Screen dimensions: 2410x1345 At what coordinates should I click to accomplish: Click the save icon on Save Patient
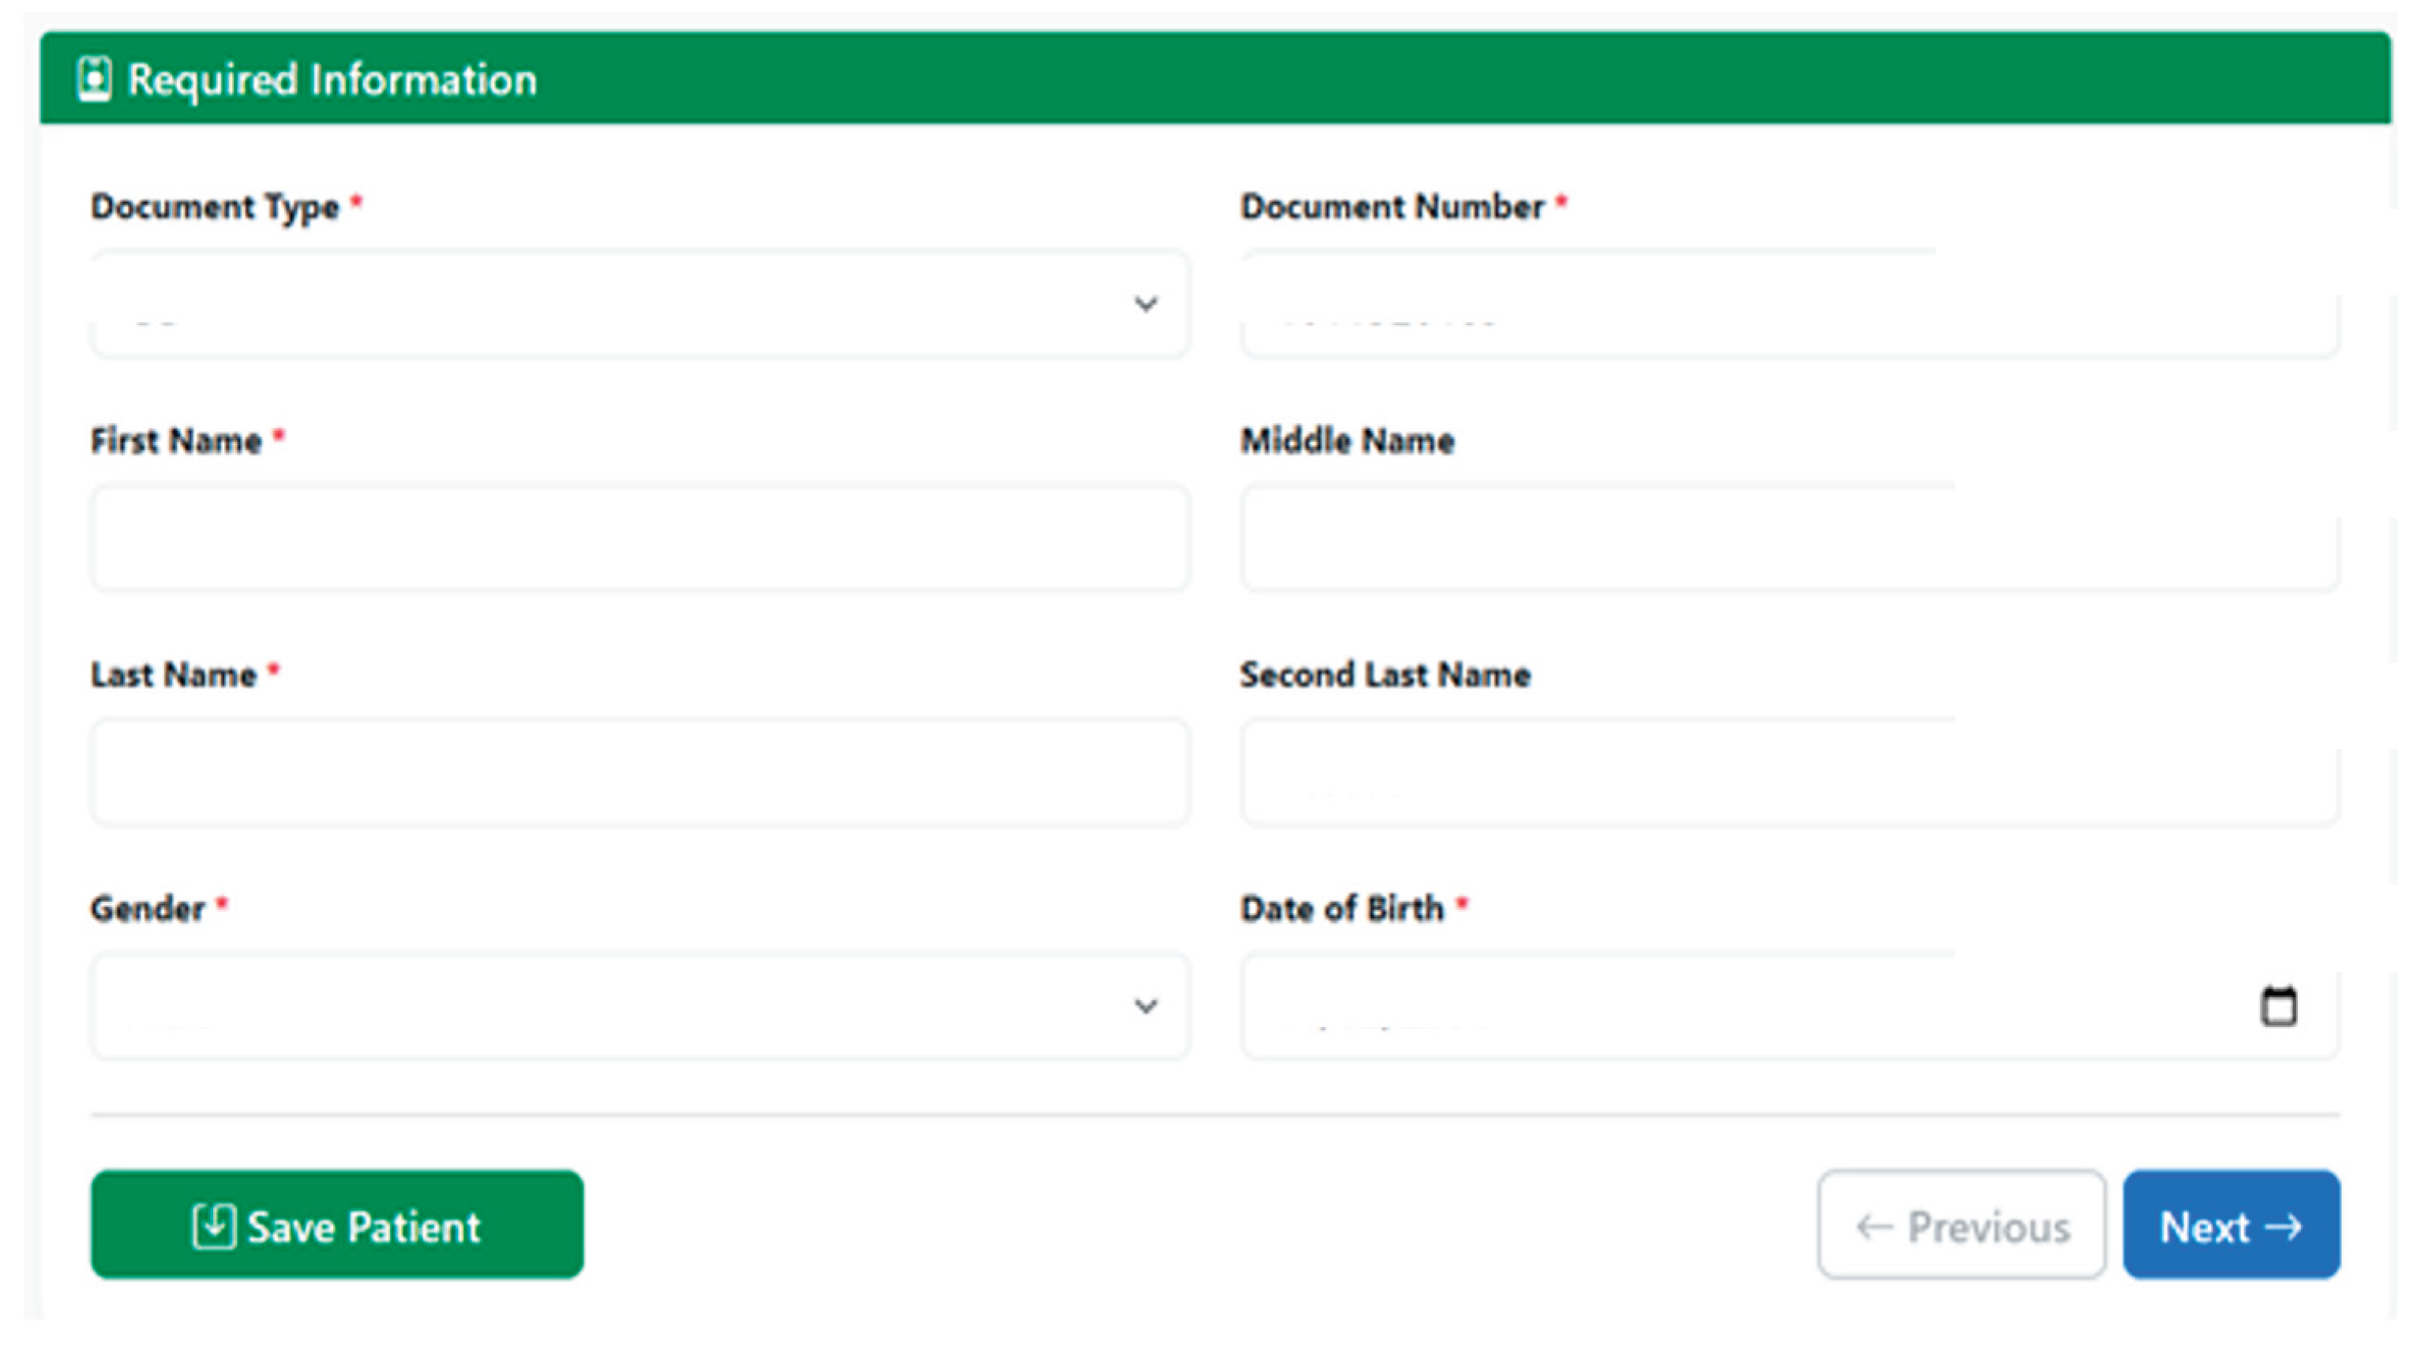(x=214, y=1227)
